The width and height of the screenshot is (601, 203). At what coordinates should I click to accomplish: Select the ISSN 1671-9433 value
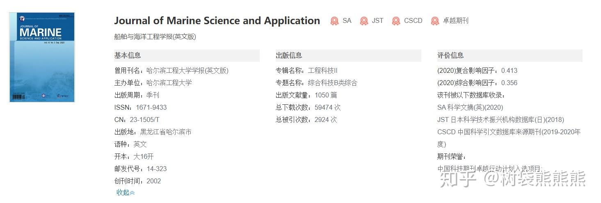point(151,107)
